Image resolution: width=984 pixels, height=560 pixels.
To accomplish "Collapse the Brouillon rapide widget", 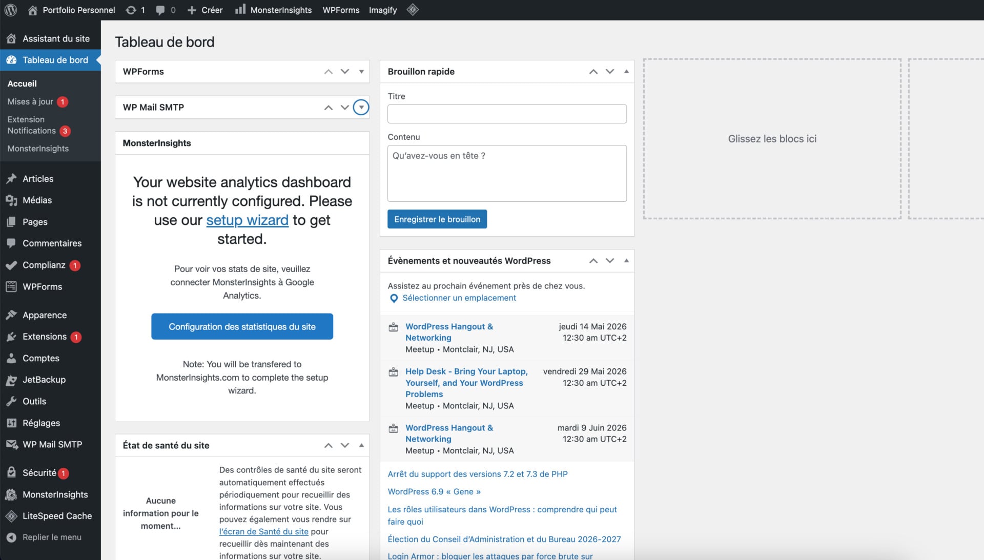I will pos(626,72).
